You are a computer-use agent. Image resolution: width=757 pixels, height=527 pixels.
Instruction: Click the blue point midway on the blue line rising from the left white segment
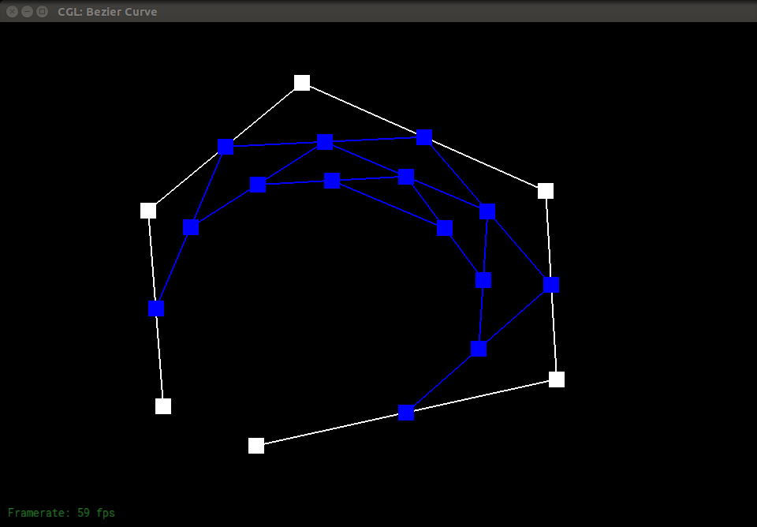(191, 227)
